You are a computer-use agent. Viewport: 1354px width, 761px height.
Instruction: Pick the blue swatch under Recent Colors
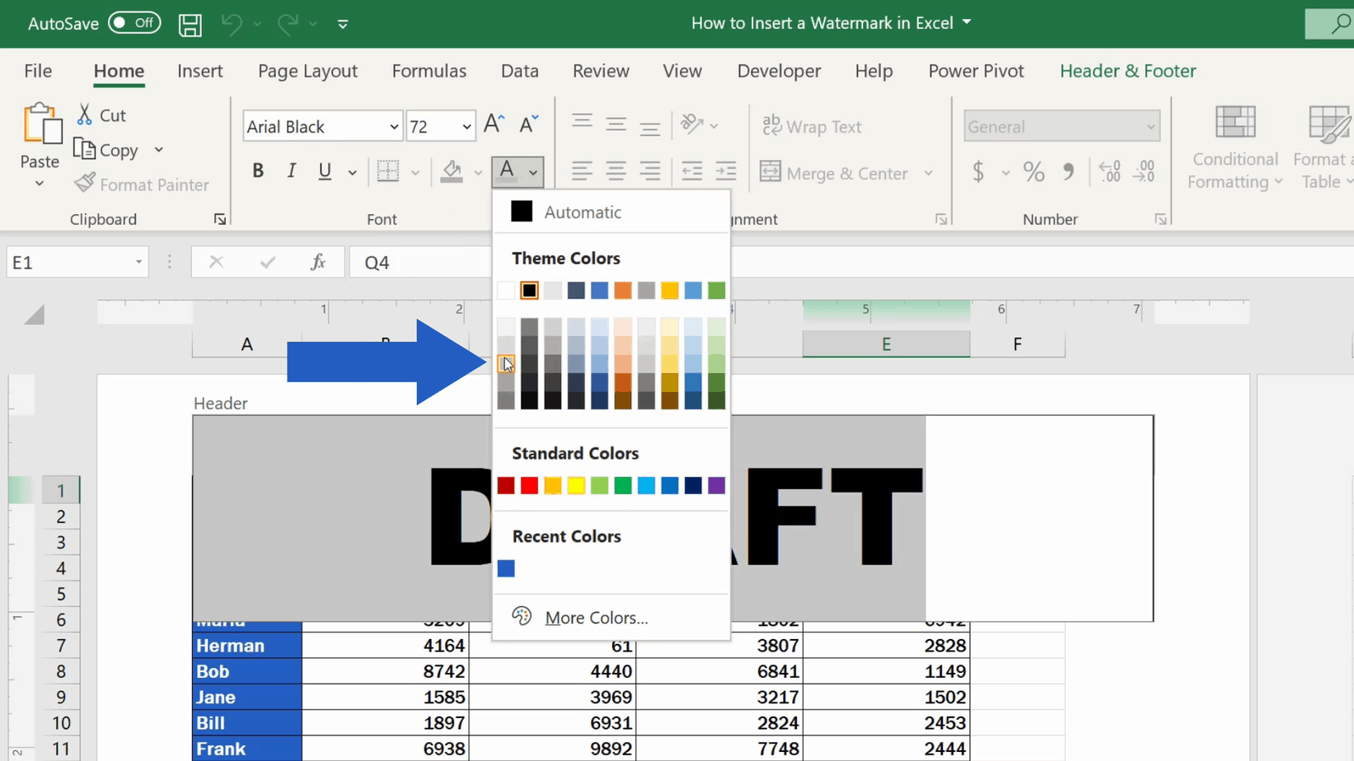tap(506, 569)
